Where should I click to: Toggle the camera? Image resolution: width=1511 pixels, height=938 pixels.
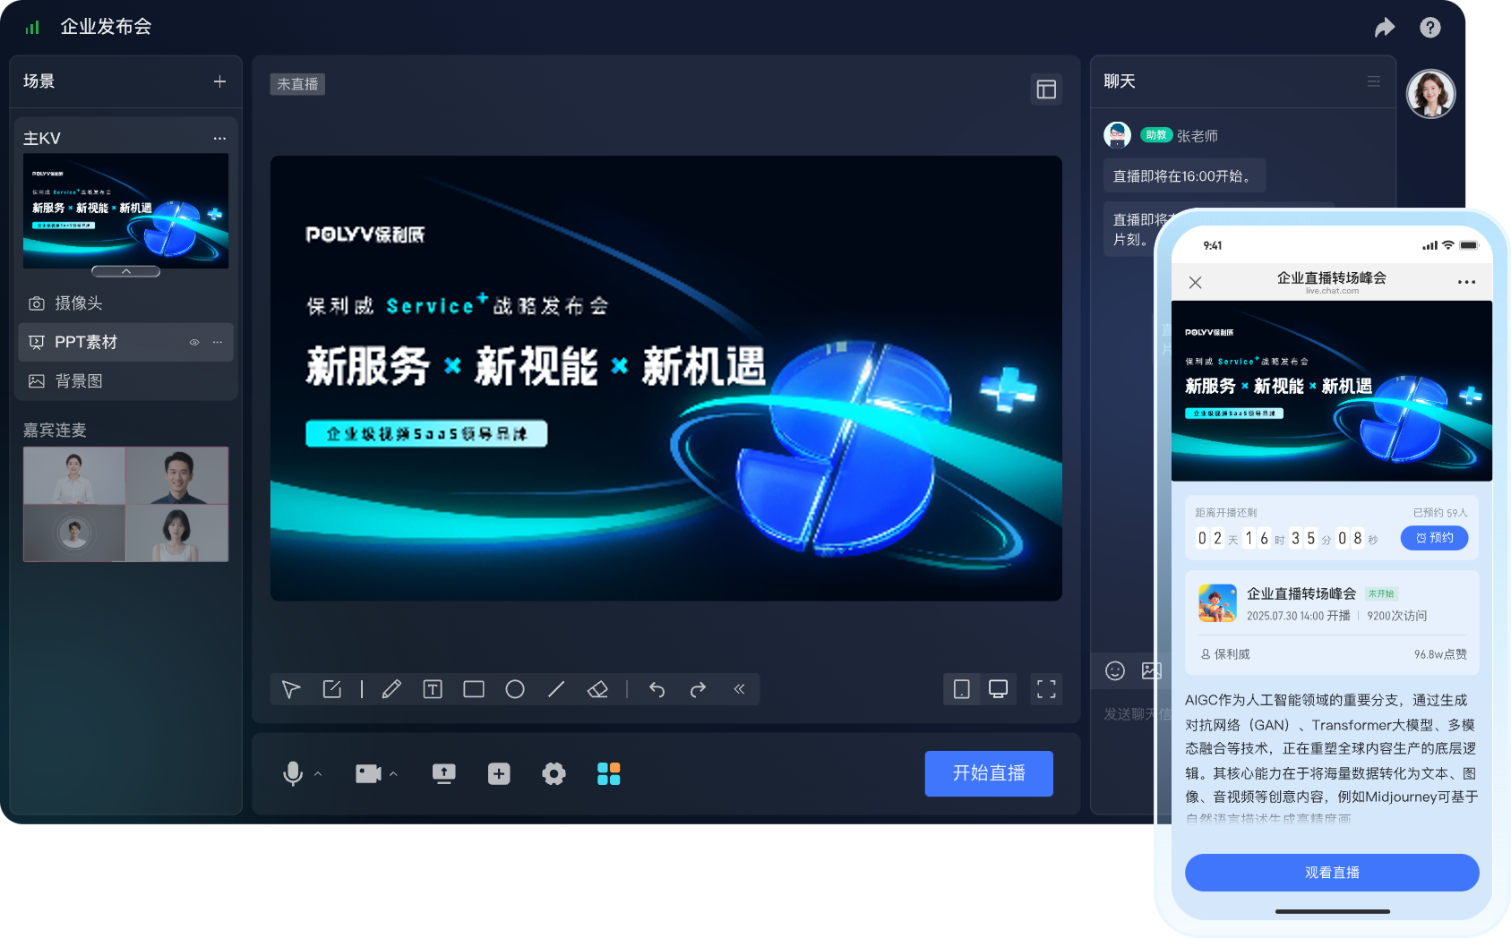[368, 773]
